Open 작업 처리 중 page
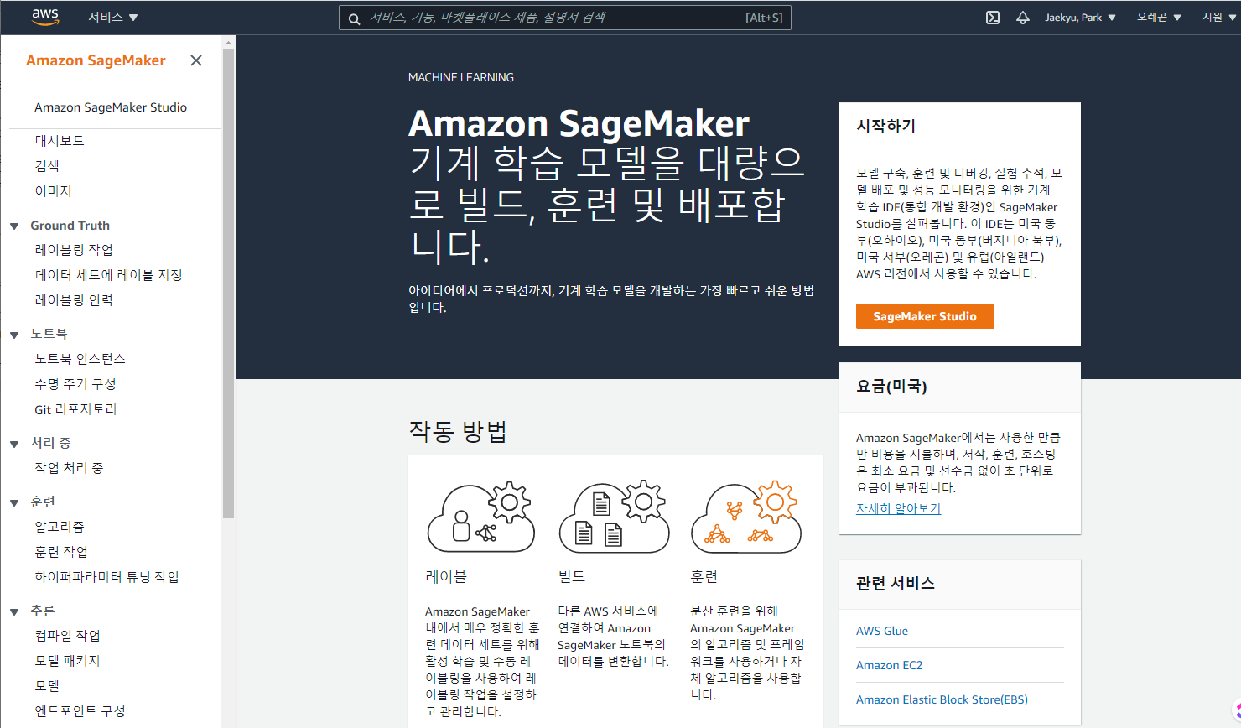This screenshot has width=1241, height=728. click(x=69, y=468)
